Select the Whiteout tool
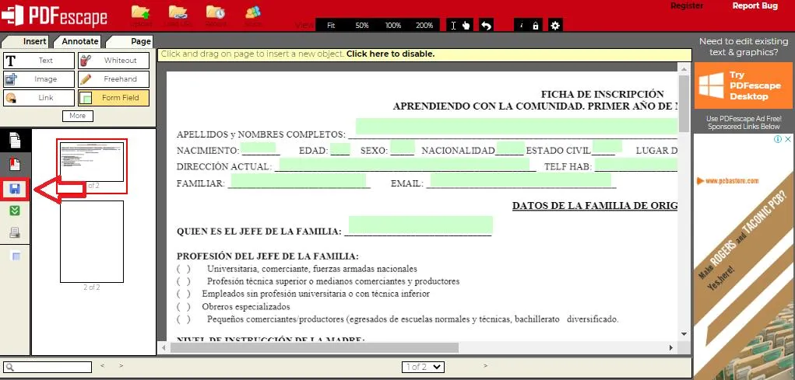 coord(114,60)
